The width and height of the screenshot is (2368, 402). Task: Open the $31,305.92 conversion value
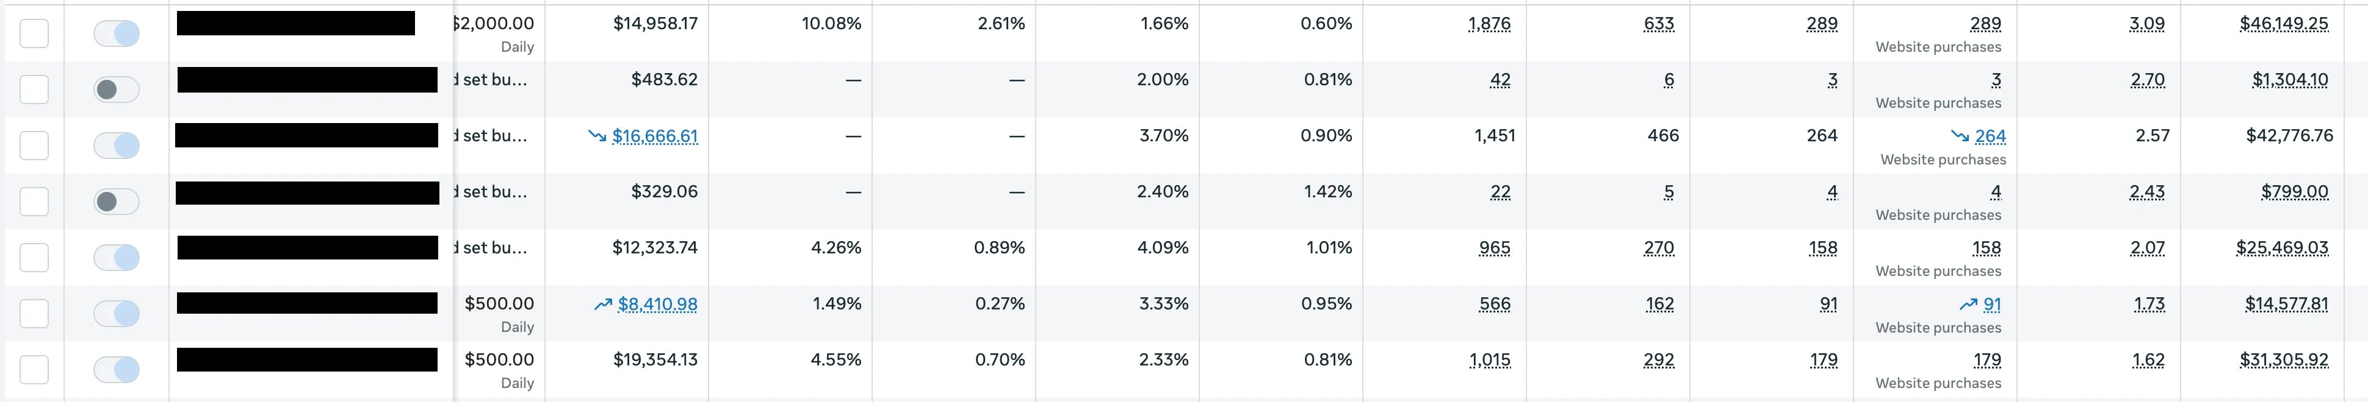[x=2283, y=360]
